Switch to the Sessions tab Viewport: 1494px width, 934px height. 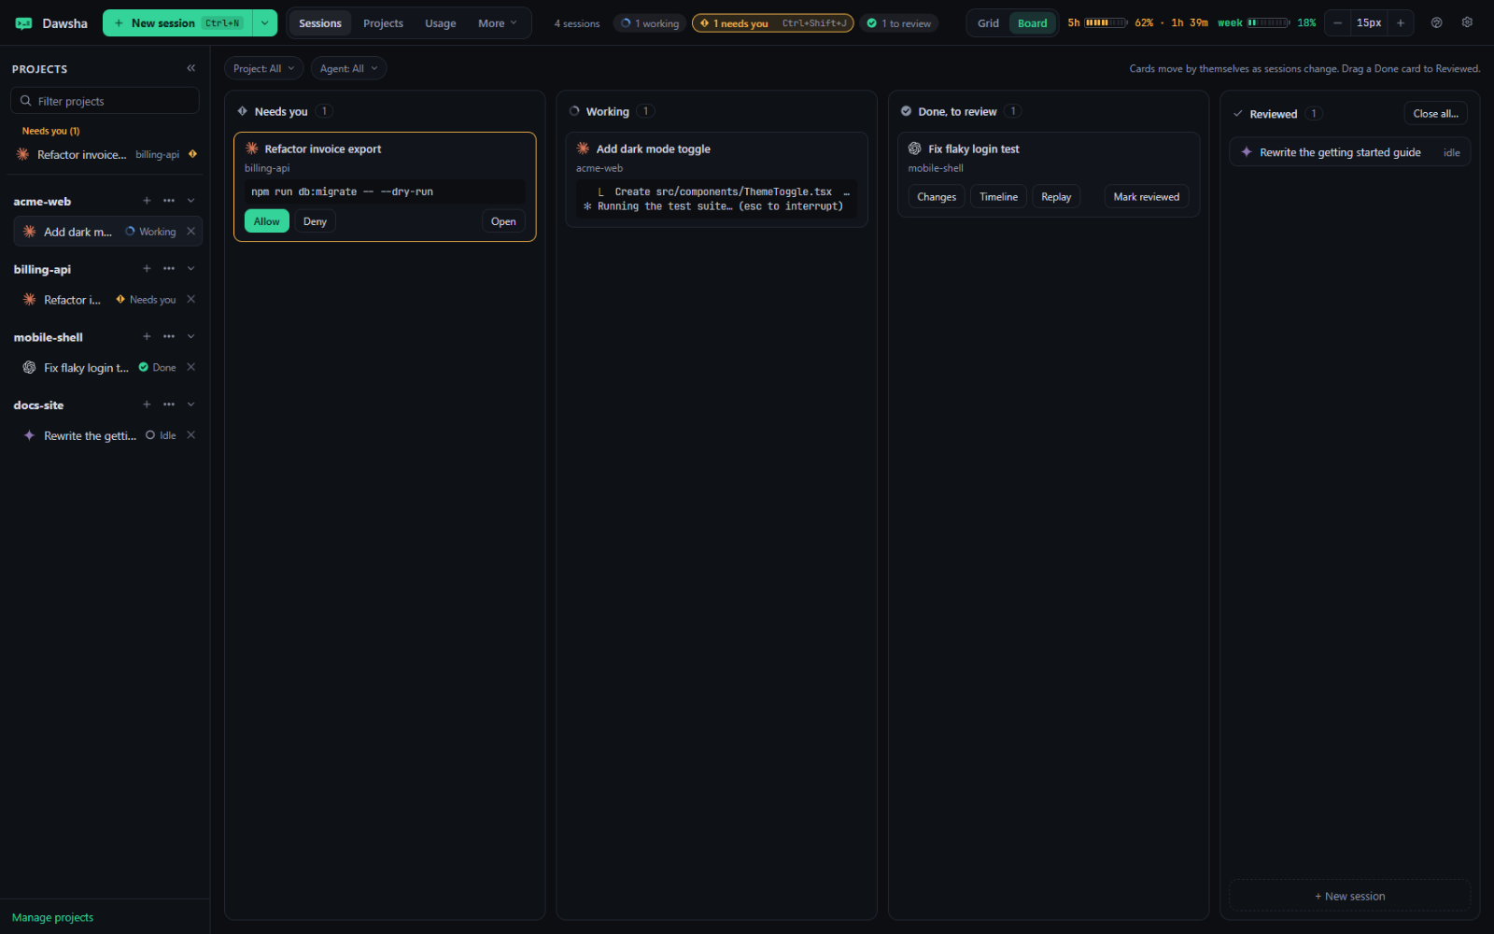click(x=320, y=23)
